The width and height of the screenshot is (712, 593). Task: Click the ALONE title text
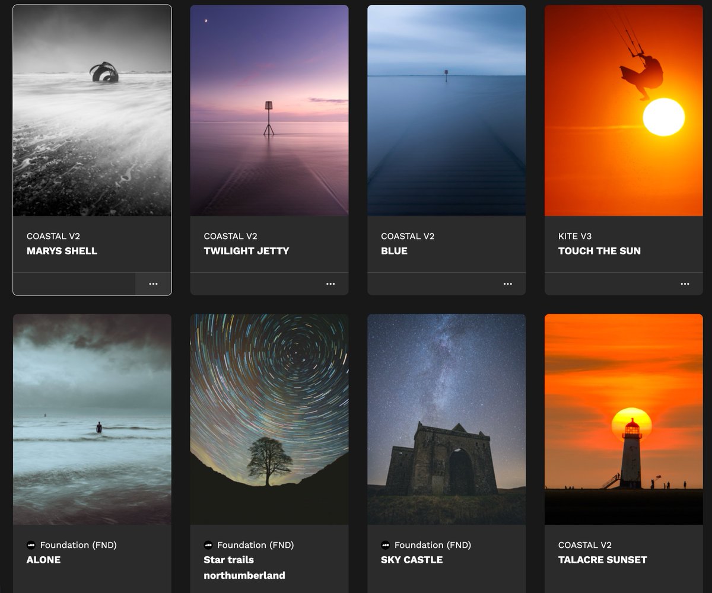click(x=43, y=560)
